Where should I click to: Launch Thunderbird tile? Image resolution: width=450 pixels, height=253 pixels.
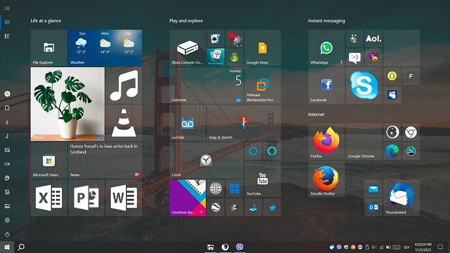402,198
